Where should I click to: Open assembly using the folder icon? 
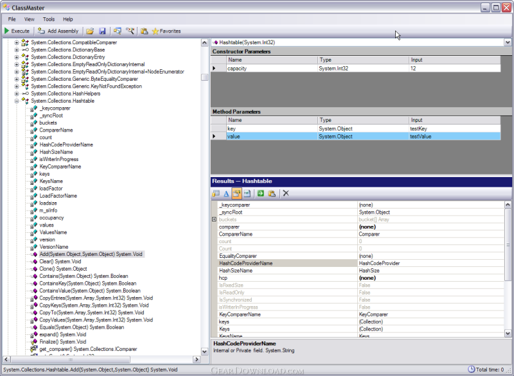pos(90,31)
